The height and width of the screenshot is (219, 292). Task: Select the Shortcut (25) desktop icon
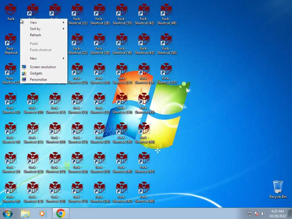[78, 133]
